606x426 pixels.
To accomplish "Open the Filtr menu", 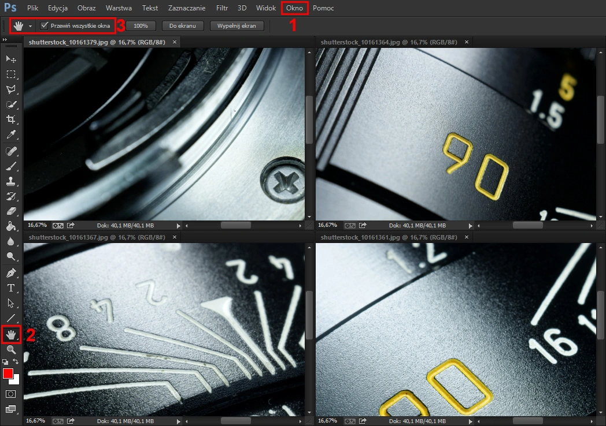I will 221,8.
